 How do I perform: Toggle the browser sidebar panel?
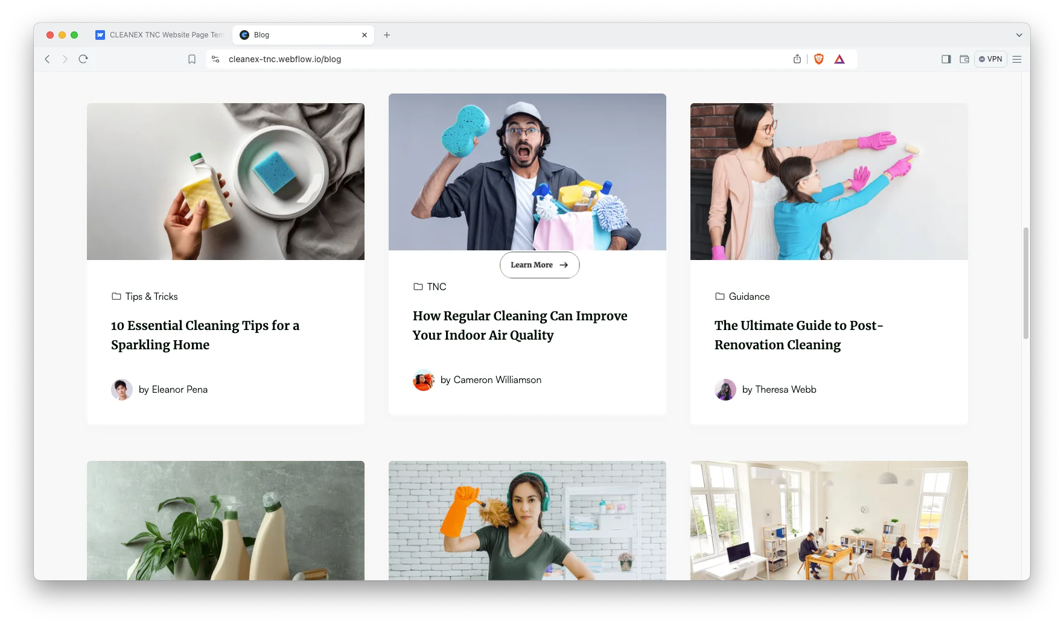pos(946,59)
